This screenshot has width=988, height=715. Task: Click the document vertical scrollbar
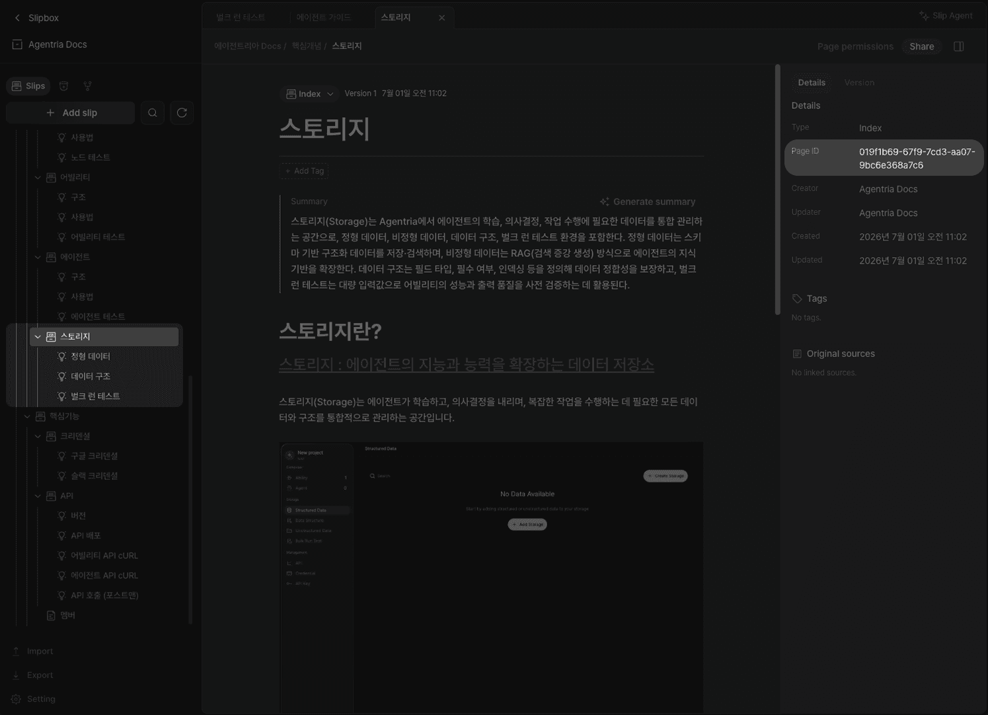click(x=778, y=189)
